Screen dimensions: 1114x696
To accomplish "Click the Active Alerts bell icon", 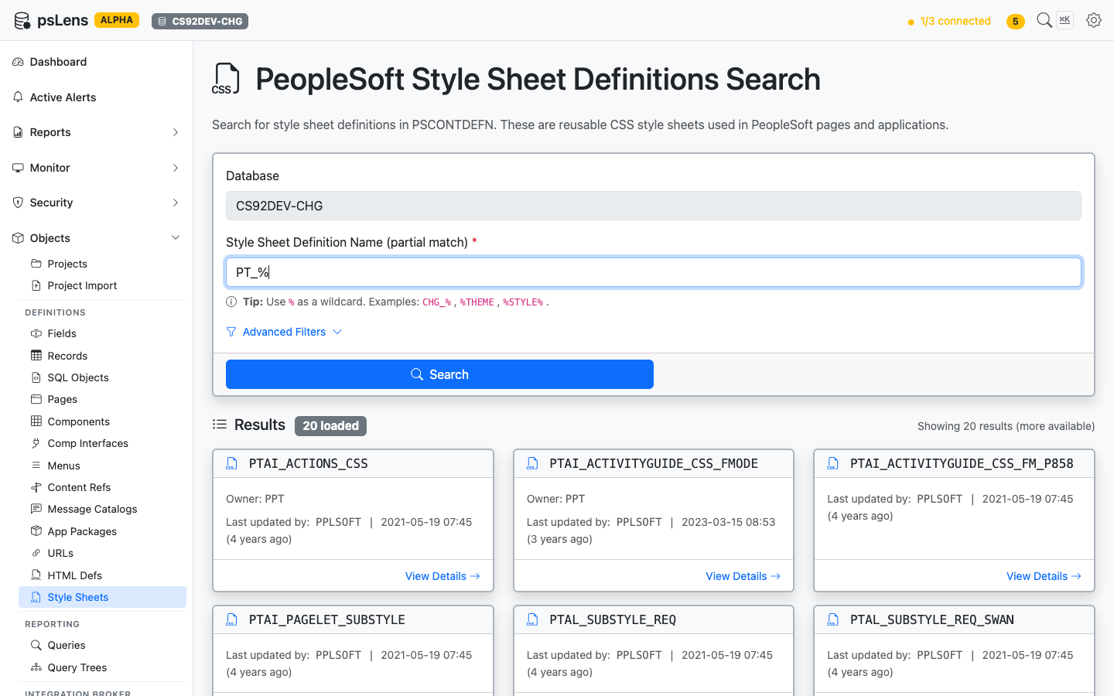I will (x=18, y=97).
